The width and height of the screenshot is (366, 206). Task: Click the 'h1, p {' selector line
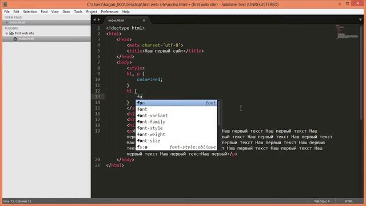point(136,74)
